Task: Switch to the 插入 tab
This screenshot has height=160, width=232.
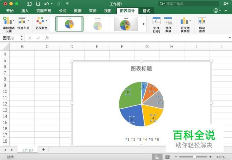Action: [x=25, y=11]
